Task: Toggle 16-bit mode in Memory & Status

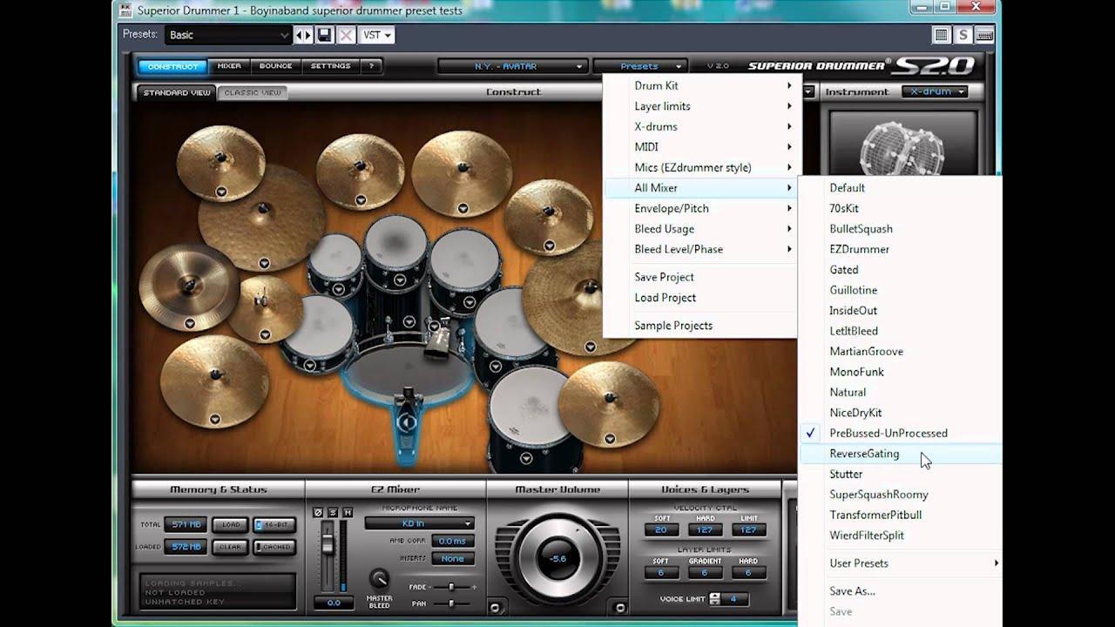Action: point(274,525)
